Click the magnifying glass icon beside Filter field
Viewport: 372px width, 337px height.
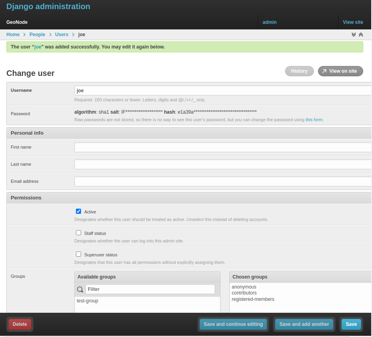click(80, 289)
